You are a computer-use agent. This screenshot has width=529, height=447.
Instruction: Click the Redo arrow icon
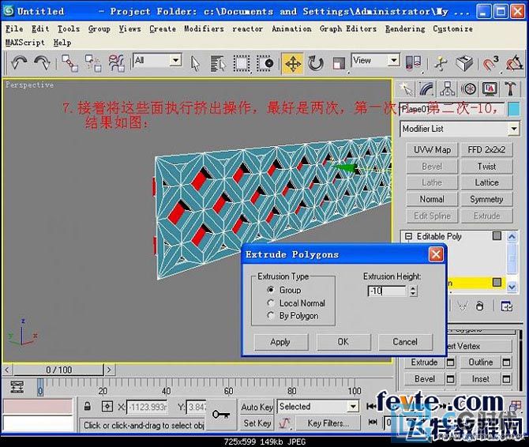42,62
